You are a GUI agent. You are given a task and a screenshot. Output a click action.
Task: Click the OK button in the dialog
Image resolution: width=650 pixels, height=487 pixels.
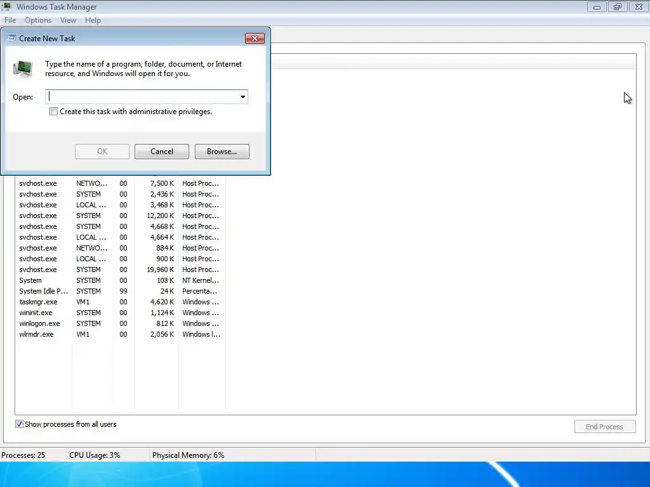pyautogui.click(x=102, y=152)
